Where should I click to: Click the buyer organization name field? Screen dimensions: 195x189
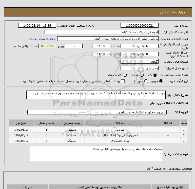click(102, 32)
